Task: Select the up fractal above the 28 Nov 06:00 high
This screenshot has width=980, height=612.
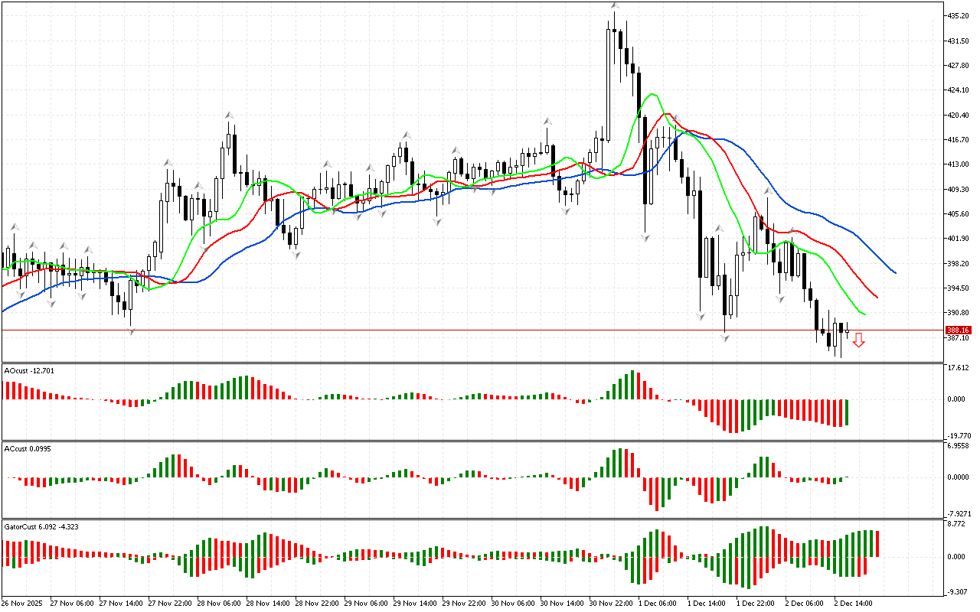Action: pyautogui.click(x=229, y=115)
